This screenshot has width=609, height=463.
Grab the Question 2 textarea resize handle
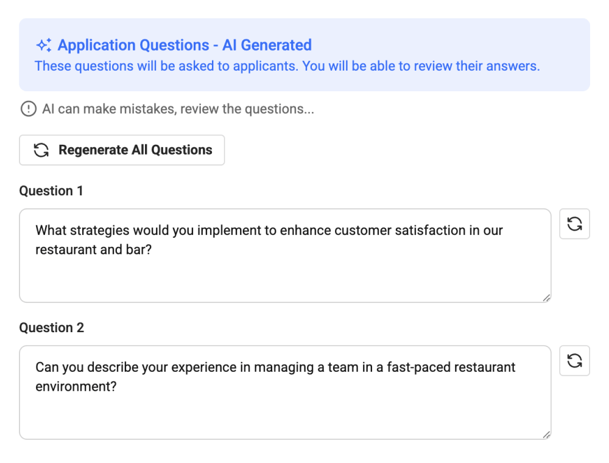coord(546,434)
